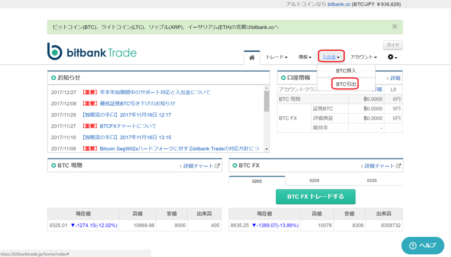The height and width of the screenshot is (257, 451).
Task: Open the ヘルプ help widget
Action: (x=423, y=246)
